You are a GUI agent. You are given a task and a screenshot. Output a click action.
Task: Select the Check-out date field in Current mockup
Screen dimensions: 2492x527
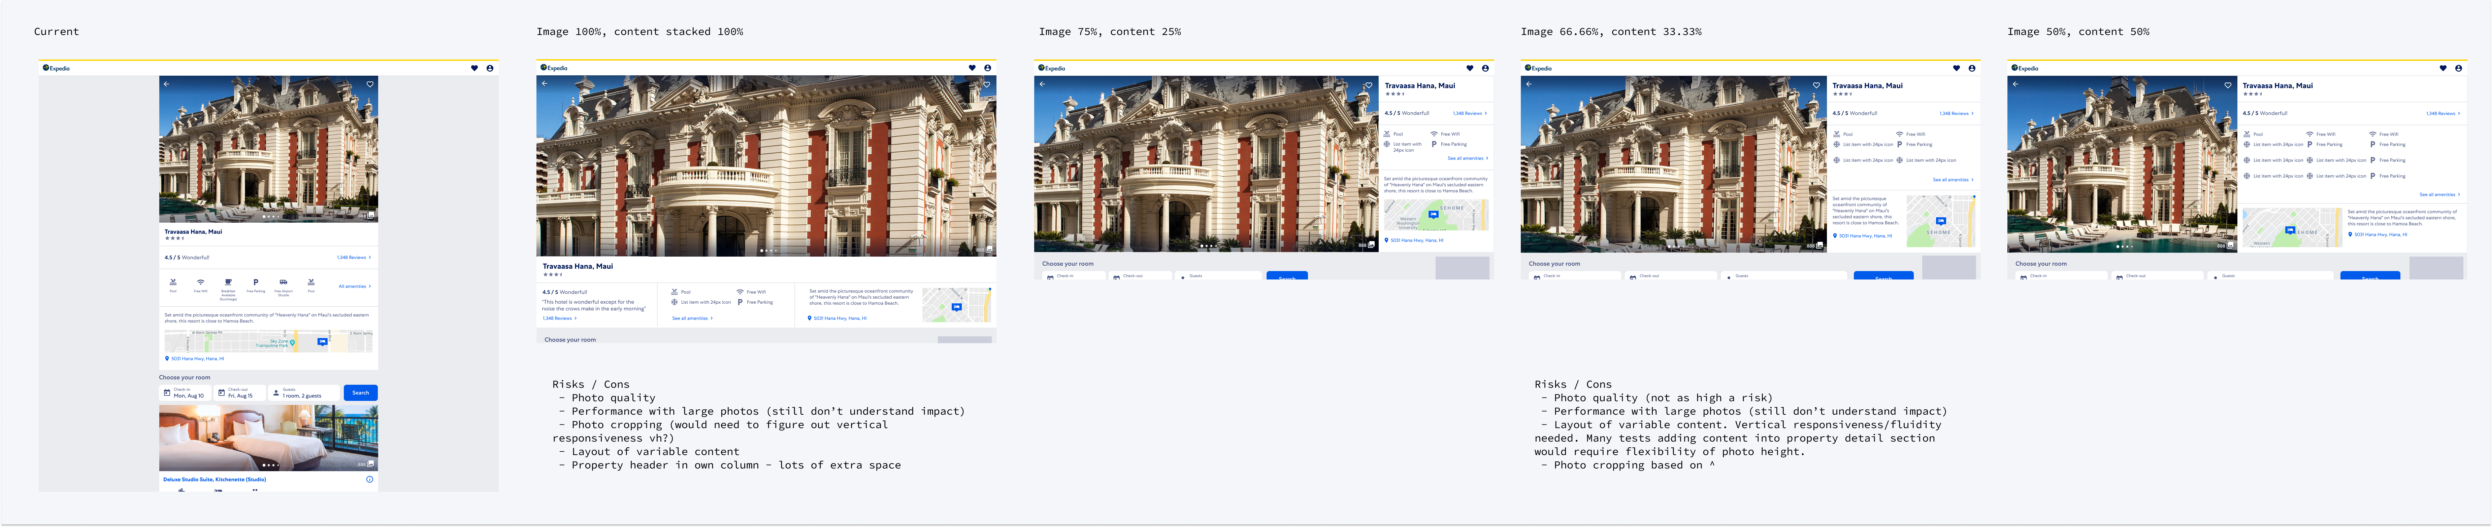coord(240,392)
